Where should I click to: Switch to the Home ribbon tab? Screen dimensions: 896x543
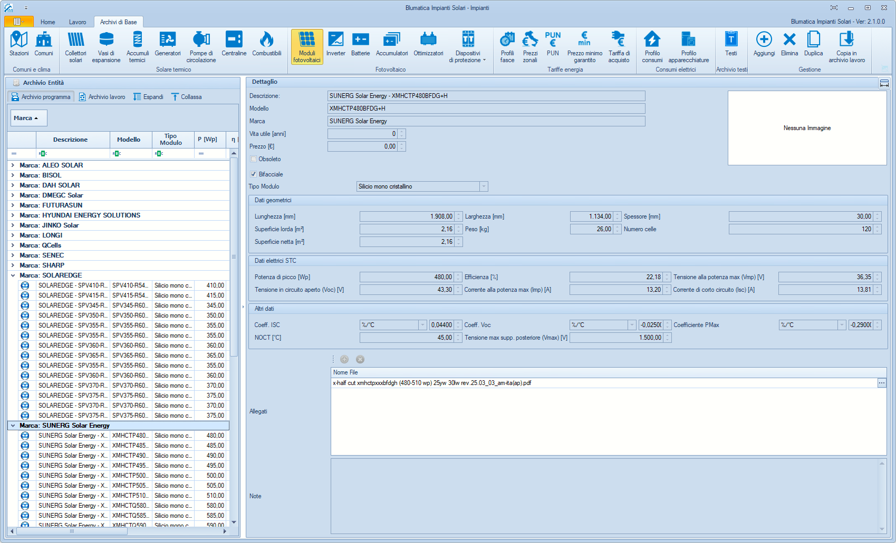tap(47, 22)
